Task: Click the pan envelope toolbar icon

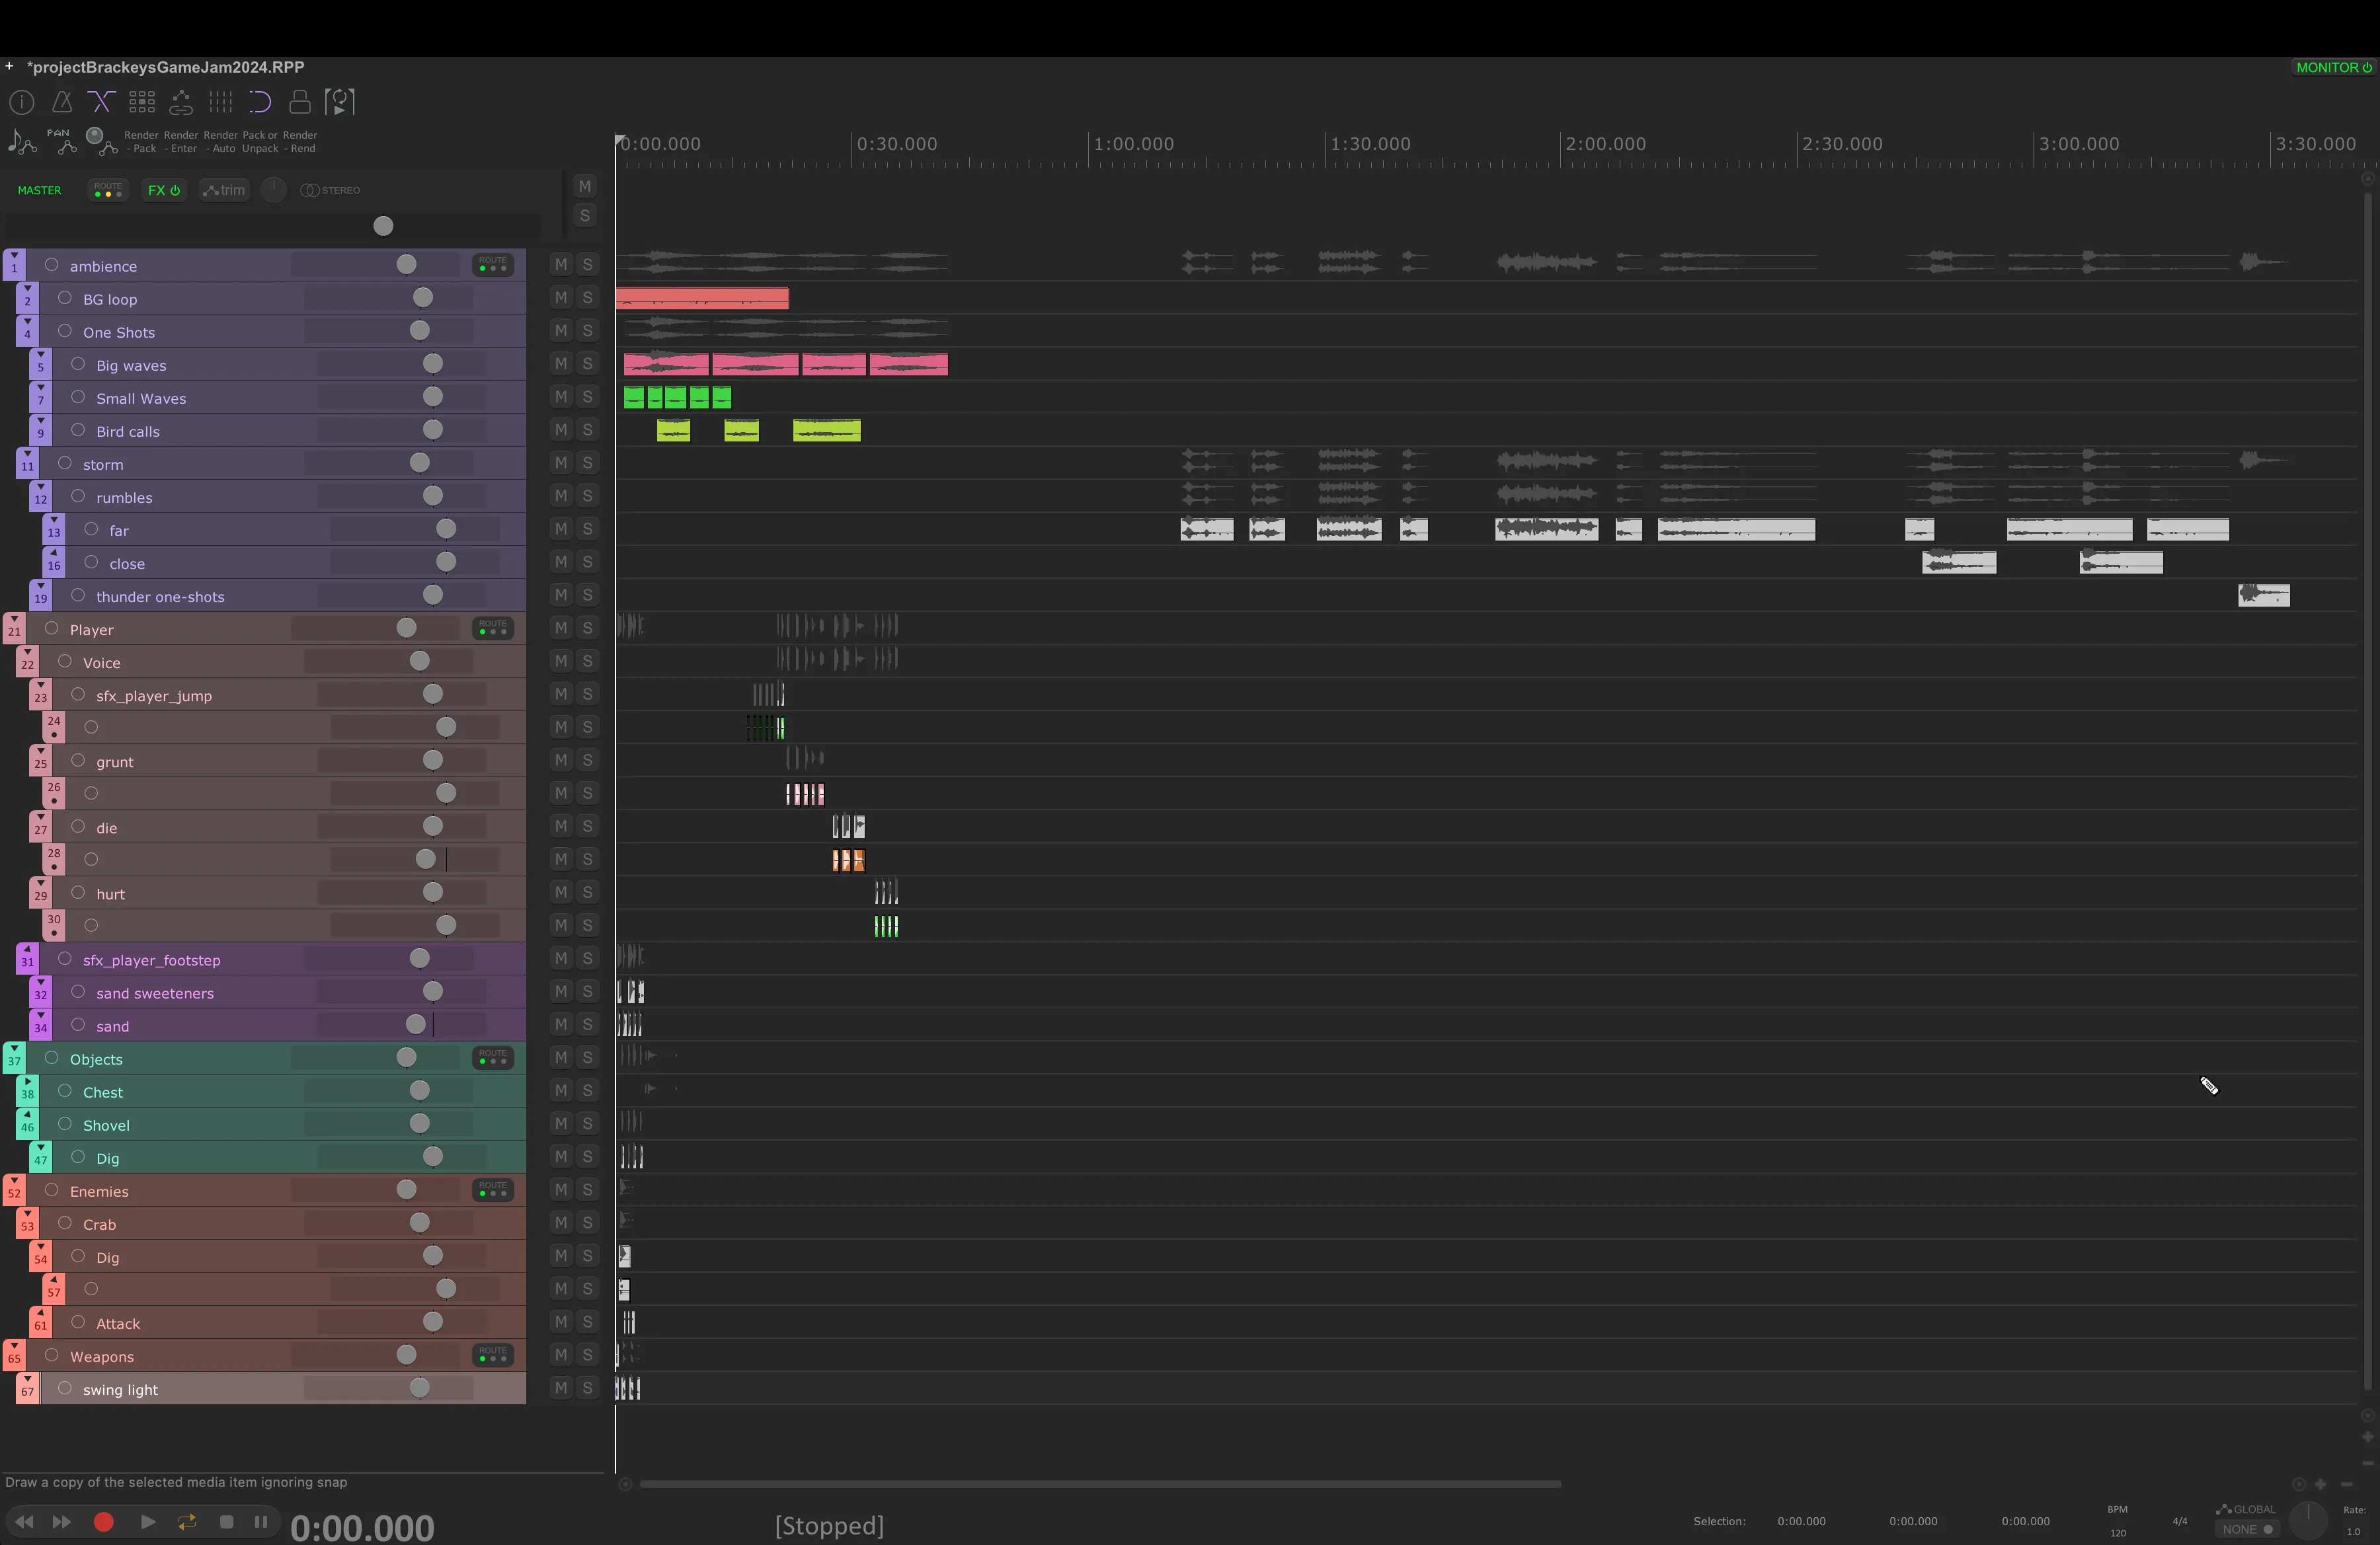Action: point(62,142)
